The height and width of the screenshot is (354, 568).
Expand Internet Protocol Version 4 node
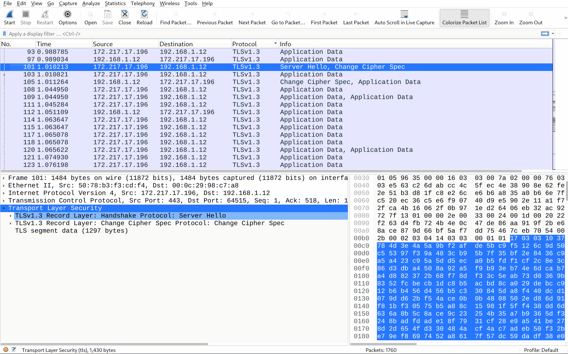(x=4, y=193)
